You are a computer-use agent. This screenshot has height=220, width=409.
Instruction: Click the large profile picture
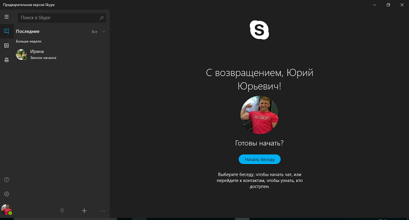click(x=259, y=115)
